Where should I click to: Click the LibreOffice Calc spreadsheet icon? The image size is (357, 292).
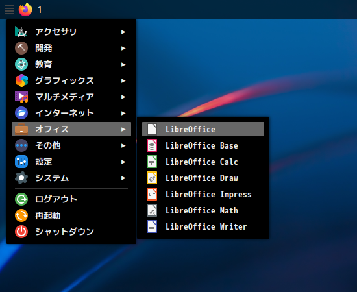(152, 162)
